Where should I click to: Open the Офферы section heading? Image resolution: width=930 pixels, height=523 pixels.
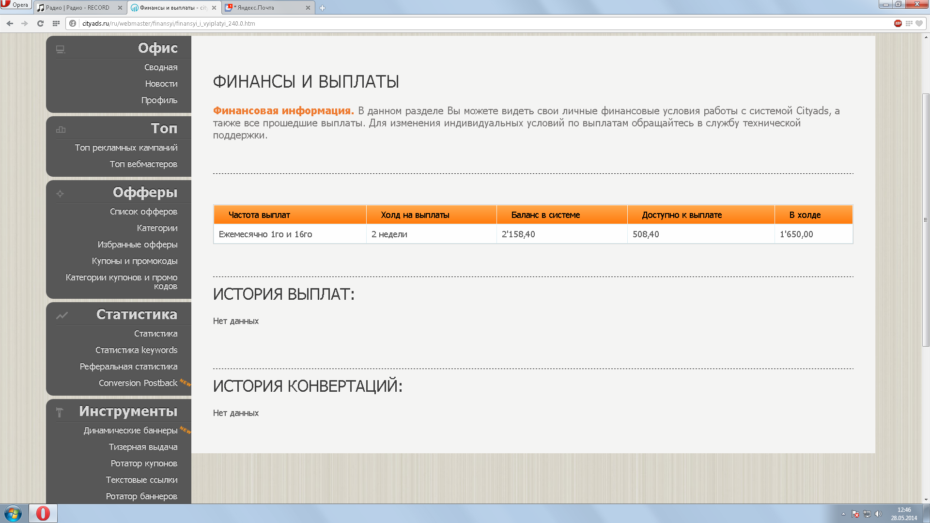pos(145,192)
